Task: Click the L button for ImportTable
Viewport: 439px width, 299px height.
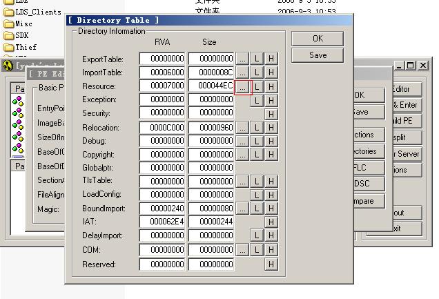Action: 257,73
